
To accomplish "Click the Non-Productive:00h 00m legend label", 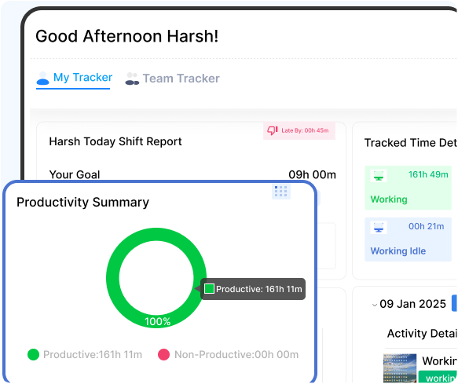I will click(x=236, y=354).
